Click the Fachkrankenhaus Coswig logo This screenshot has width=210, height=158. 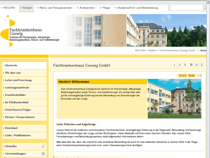pyautogui.click(x=30, y=31)
